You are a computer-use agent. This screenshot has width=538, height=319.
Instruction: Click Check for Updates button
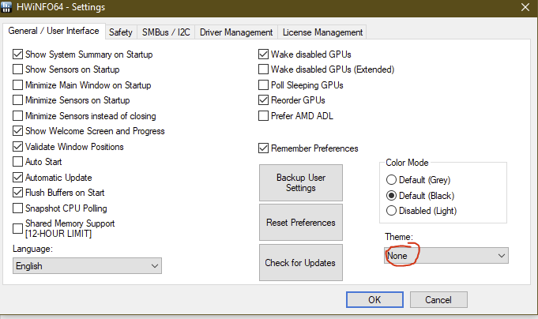(301, 262)
